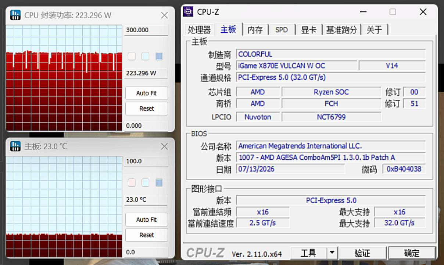
Task: Click the Ryzen SOC chipset value
Action: pos(331,92)
